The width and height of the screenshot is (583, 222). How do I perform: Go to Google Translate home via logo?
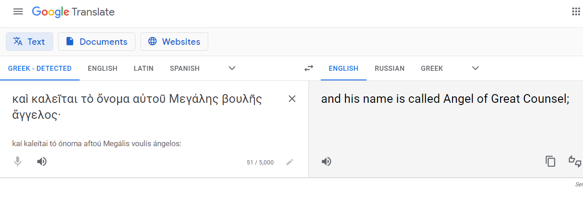point(73,12)
